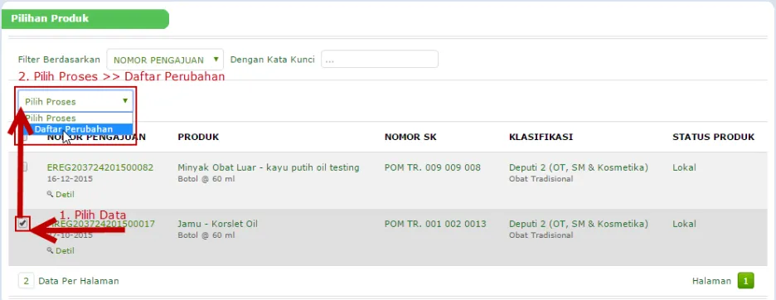Click SK number POM TR. 009 009 008

pos(433,168)
